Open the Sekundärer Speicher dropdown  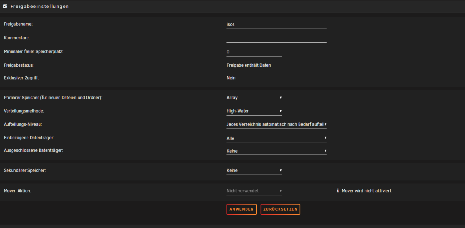[254, 170]
